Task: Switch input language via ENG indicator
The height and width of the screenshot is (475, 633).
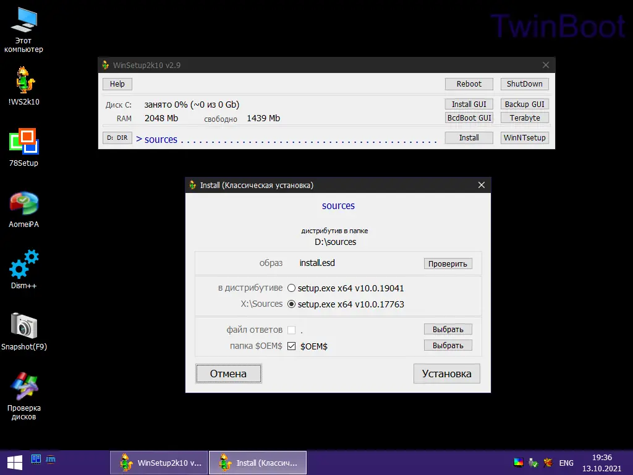Action: (x=566, y=463)
